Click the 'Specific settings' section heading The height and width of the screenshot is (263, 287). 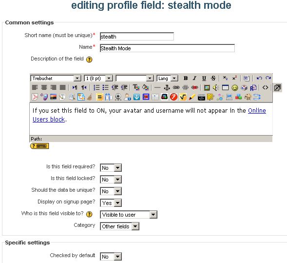(27, 243)
